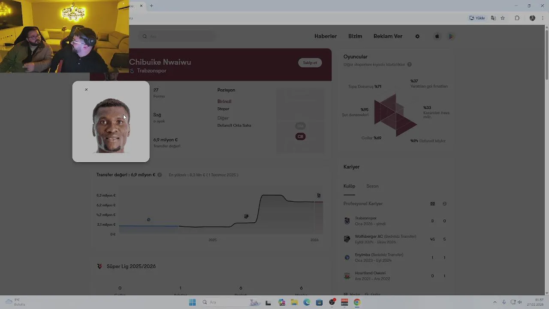Open the browser extensions puzzle icon
This screenshot has height=309, width=549.
click(x=517, y=18)
